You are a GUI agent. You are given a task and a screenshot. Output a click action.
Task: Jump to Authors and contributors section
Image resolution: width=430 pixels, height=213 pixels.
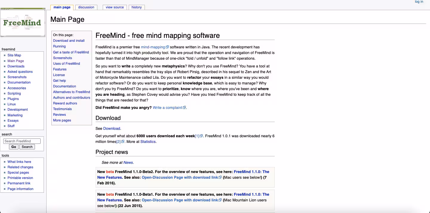[72, 98]
